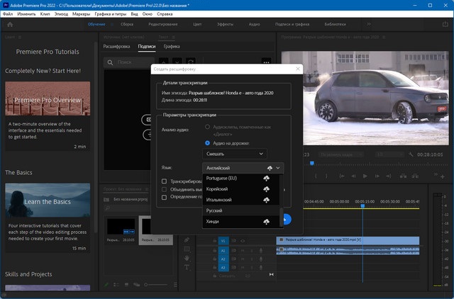This screenshot has height=299, width=454.
Task: Check the 'Транскрибировать' checkbox
Action: tap(165, 181)
